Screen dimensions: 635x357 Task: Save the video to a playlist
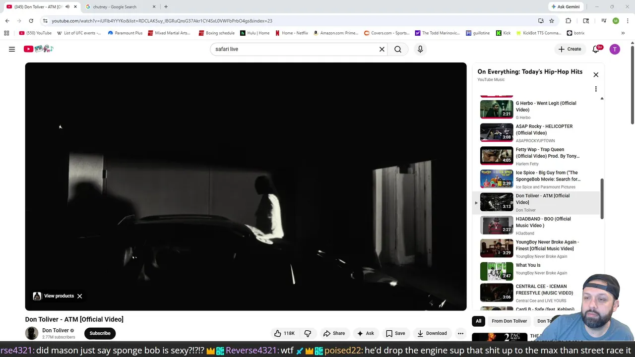[395, 333]
